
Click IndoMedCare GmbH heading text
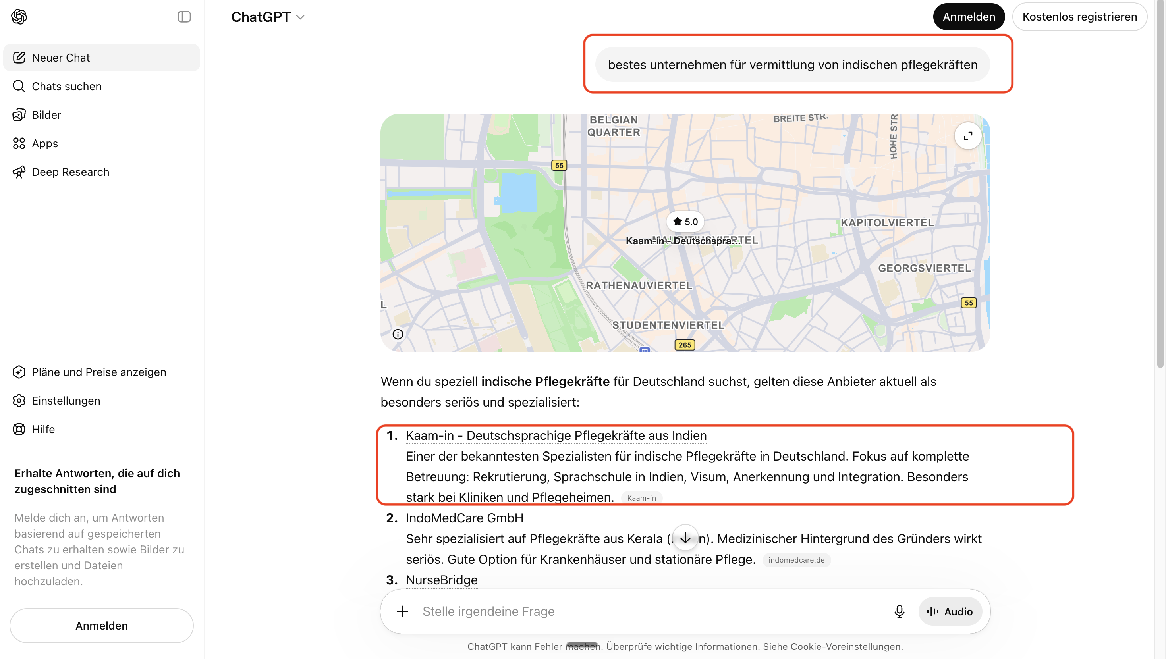[464, 518]
